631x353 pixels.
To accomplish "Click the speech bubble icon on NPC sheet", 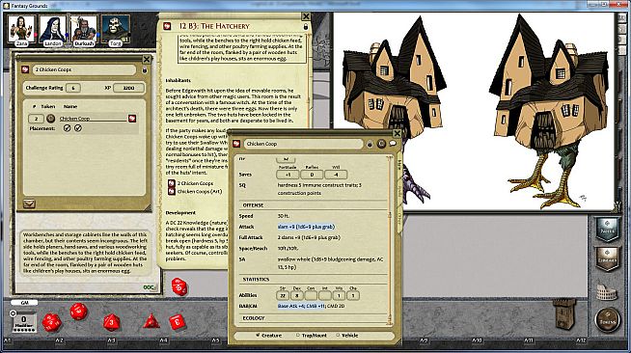I will pyautogui.click(x=393, y=144).
